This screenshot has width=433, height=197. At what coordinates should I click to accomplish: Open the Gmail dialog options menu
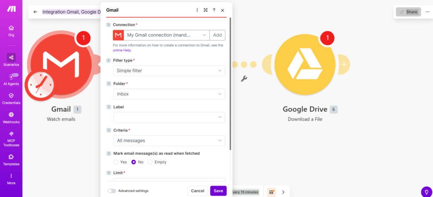[197, 10]
